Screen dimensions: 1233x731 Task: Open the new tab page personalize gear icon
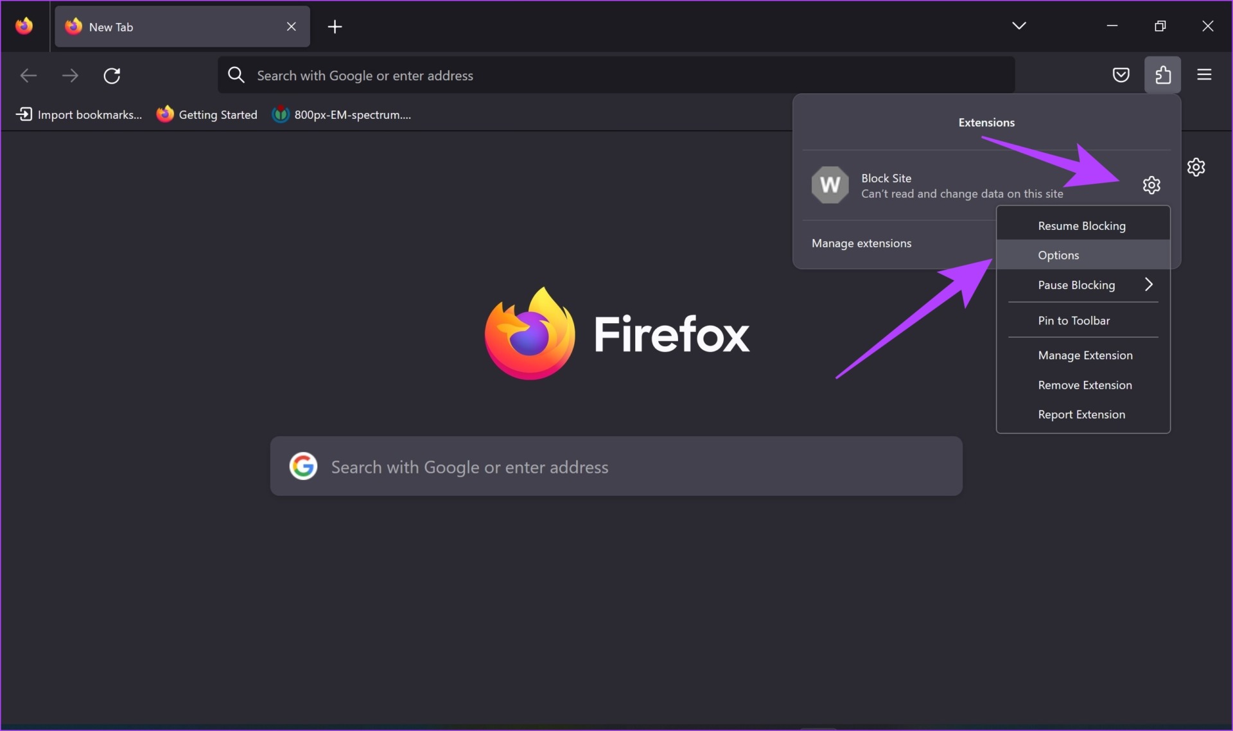[1196, 167]
